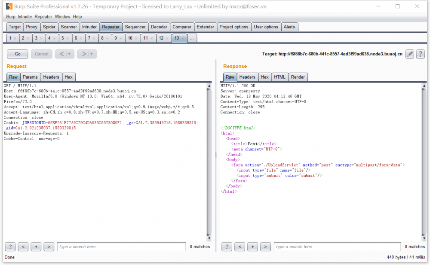Switch to the Proxy tool tab
The image size is (430, 265).
click(x=32, y=27)
